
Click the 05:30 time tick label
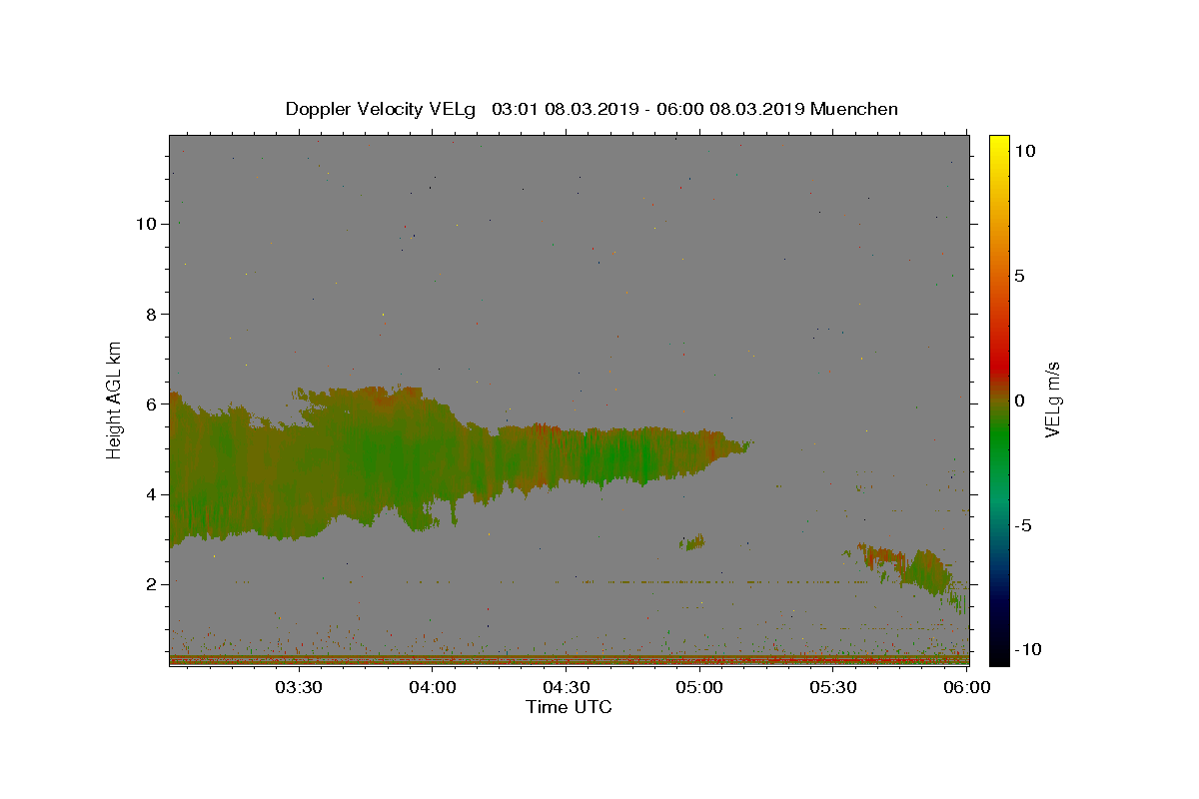[x=833, y=687]
